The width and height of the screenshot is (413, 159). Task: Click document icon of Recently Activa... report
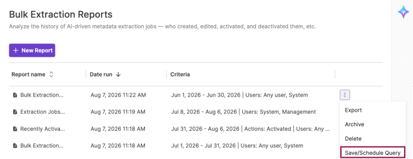[x=15, y=129]
